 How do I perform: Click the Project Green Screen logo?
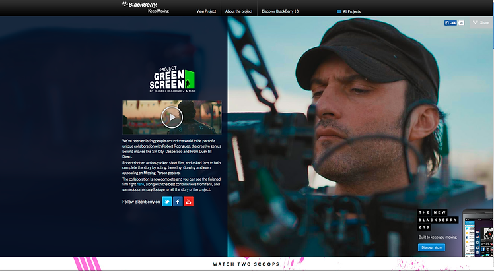tap(172, 80)
